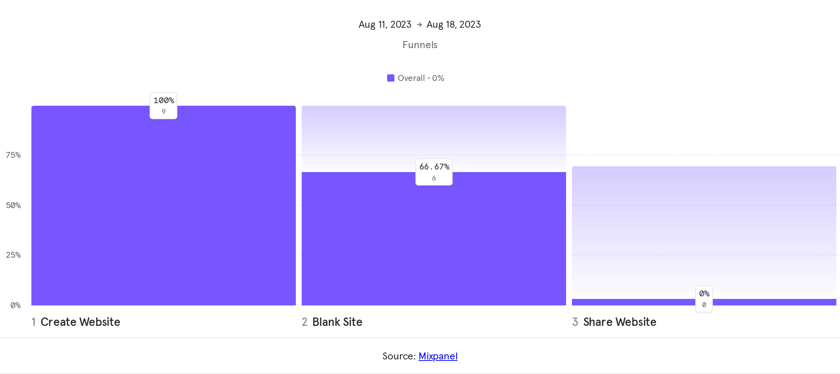The image size is (840, 374).
Task: Click the Aug 18, 2023 end date
Action: pos(454,24)
